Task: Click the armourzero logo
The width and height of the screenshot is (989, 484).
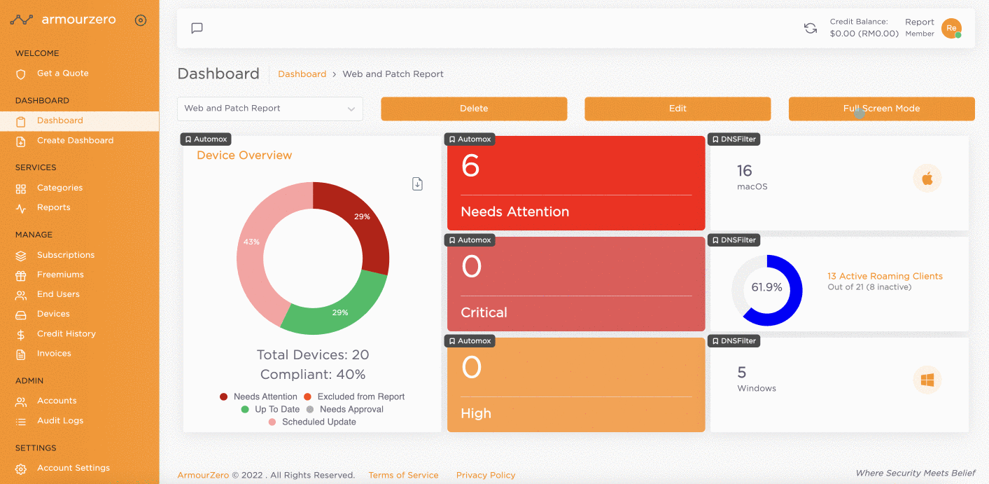Action: click(63, 20)
